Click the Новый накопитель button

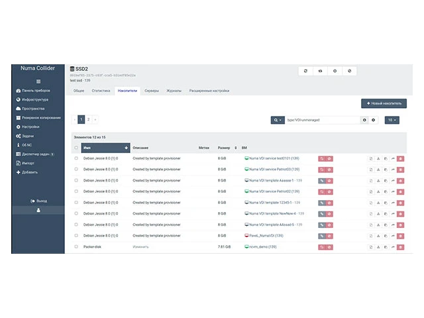click(x=384, y=103)
